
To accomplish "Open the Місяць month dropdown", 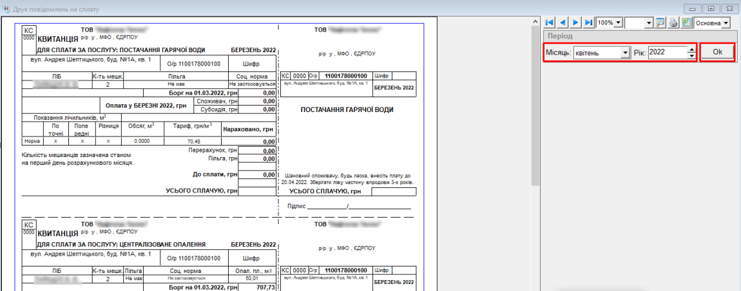I will click(x=624, y=53).
